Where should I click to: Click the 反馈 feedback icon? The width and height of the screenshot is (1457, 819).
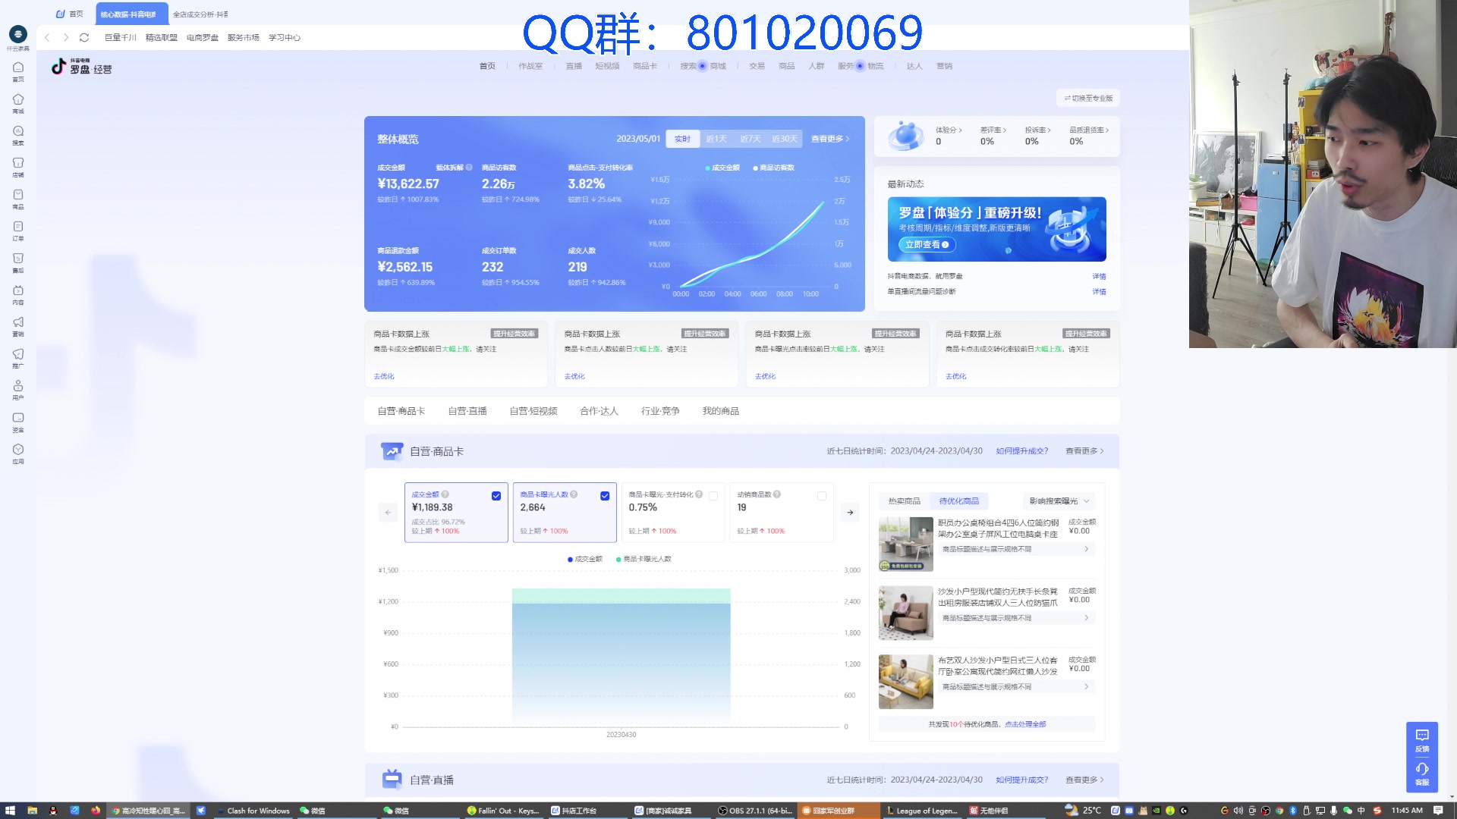coord(1422,740)
